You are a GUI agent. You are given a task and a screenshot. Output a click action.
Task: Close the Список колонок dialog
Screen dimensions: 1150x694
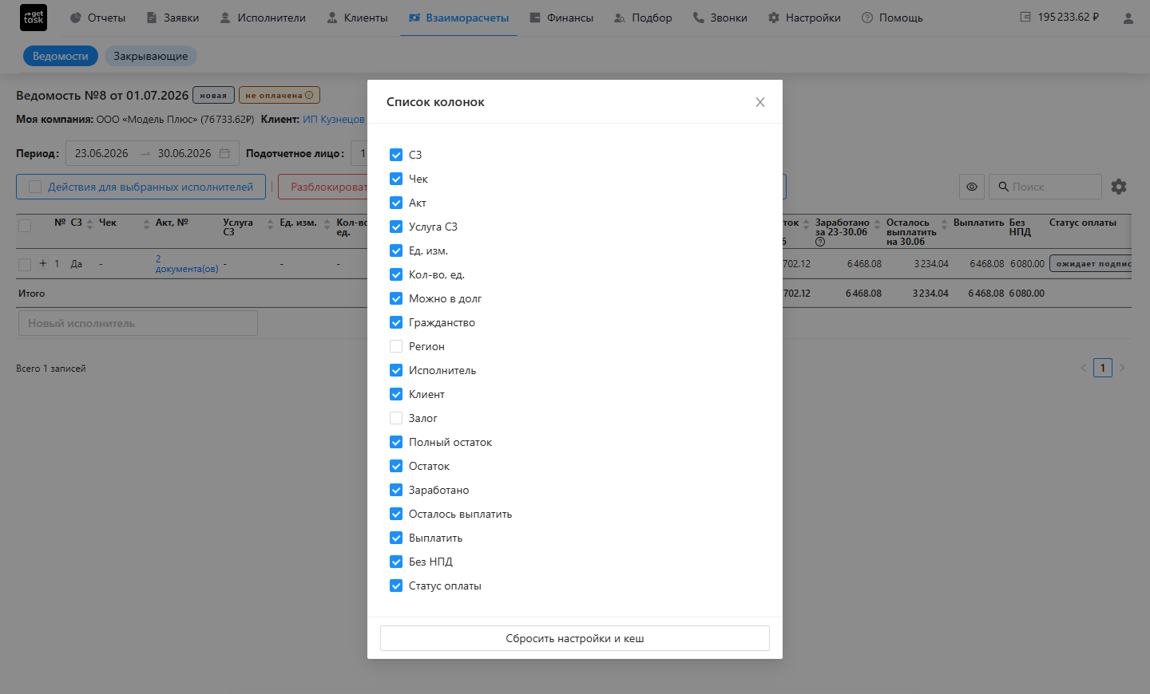(x=760, y=102)
